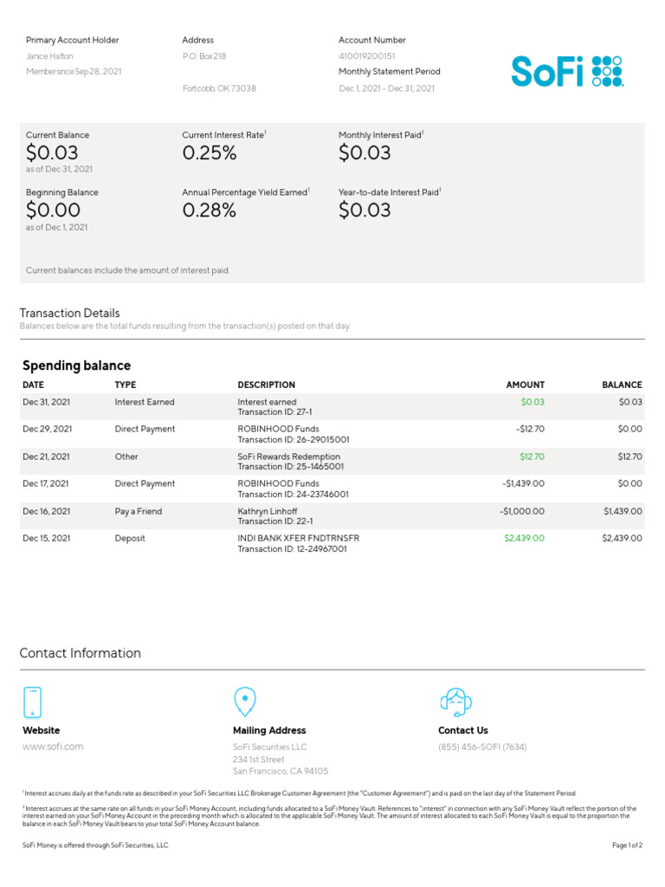Click the DESCRIPTION column header
The height and width of the screenshot is (887, 665).
tap(267, 385)
